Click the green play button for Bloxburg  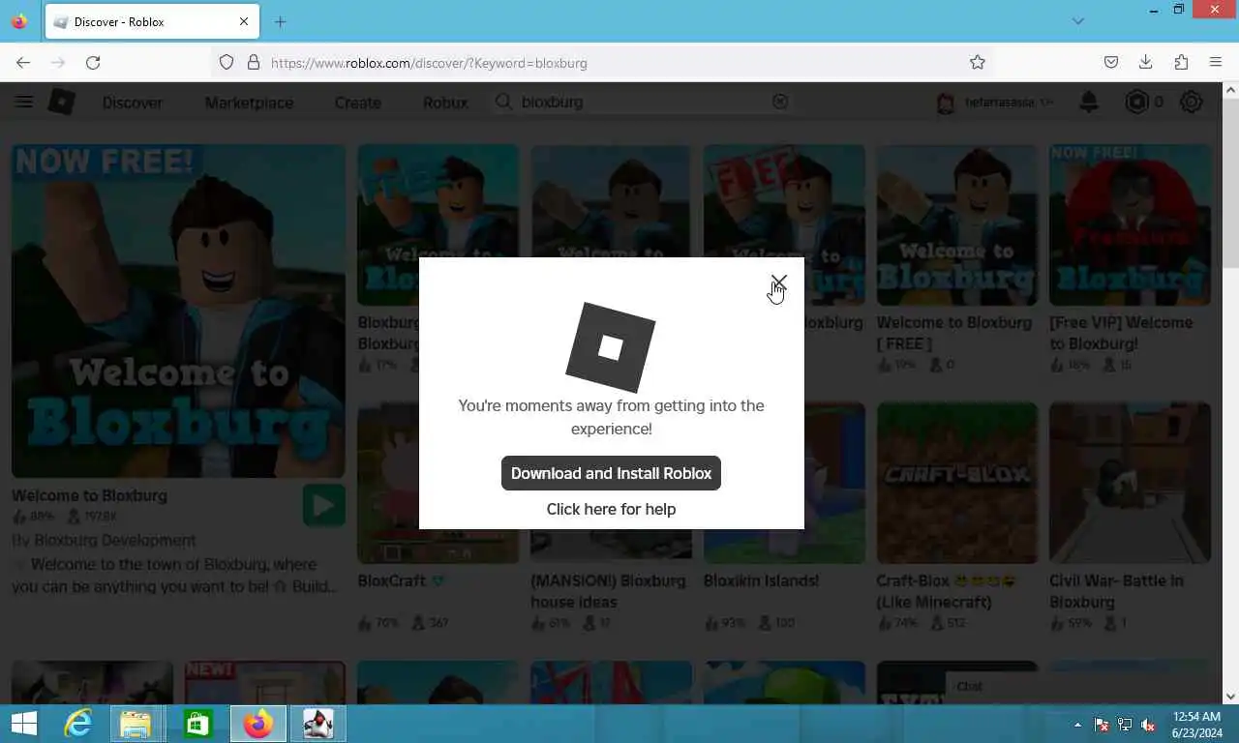click(324, 506)
